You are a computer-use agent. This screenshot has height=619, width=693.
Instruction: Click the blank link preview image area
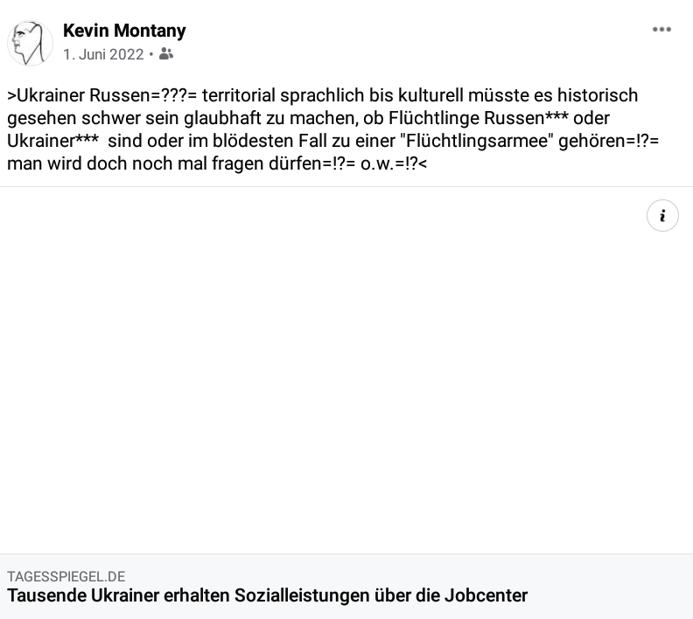346,370
